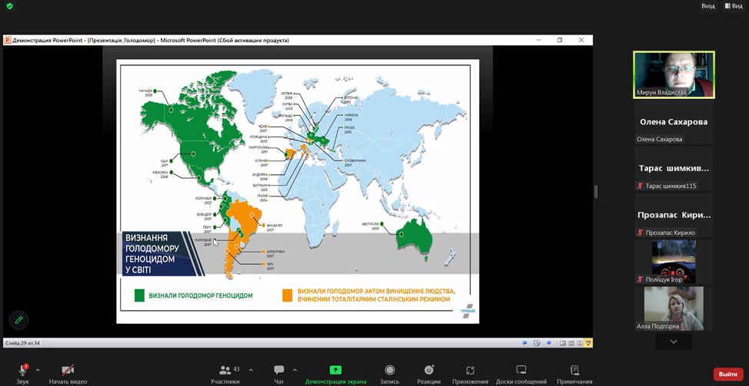Open Приложения apps panel
The image size is (749, 386).
click(470, 372)
